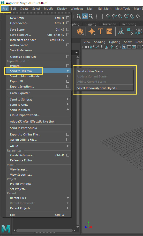Click the Center Pivot shelf icon
143x236 pixels.
(121, 31)
